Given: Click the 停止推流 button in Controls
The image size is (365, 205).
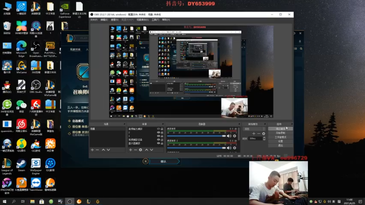Looking at the screenshot, I should 280,129.
